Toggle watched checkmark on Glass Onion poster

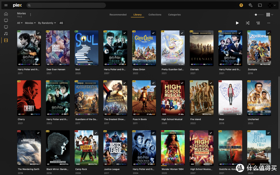tap(153, 33)
